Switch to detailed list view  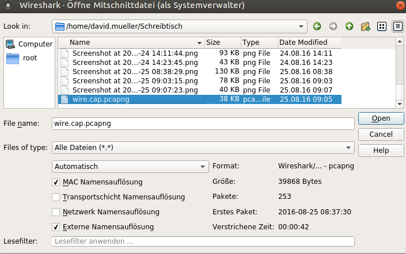click(398, 26)
